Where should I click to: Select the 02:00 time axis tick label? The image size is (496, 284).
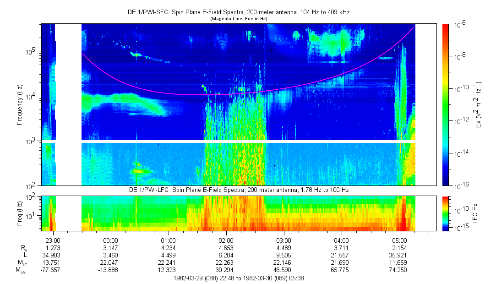coord(226,240)
